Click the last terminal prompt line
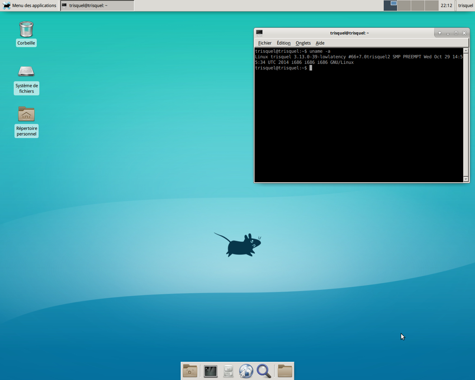Screen dimensions: 475x380 coord(284,68)
